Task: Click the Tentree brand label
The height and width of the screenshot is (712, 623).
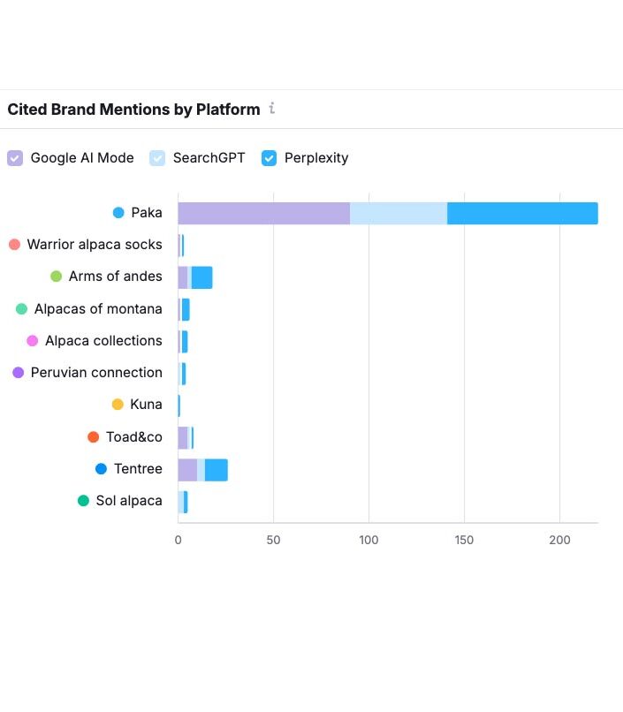Action: click(138, 469)
